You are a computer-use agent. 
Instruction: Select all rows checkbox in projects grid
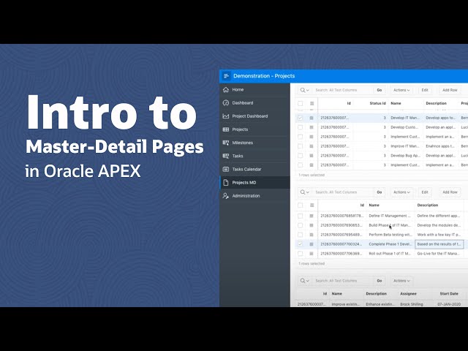coord(301,103)
